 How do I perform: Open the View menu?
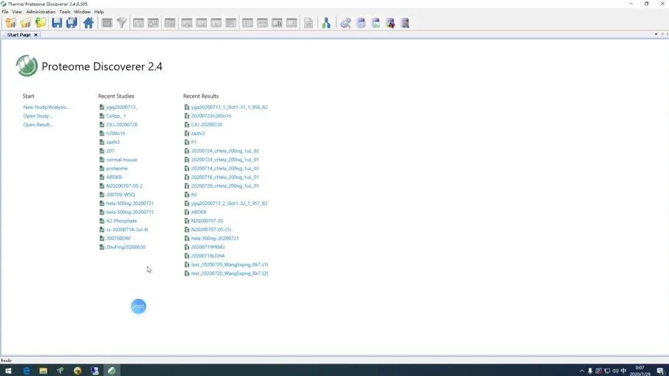click(17, 12)
